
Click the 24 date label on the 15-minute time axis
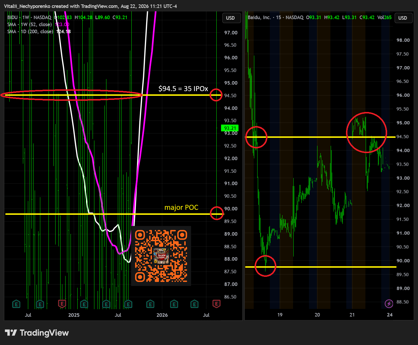[390, 315]
